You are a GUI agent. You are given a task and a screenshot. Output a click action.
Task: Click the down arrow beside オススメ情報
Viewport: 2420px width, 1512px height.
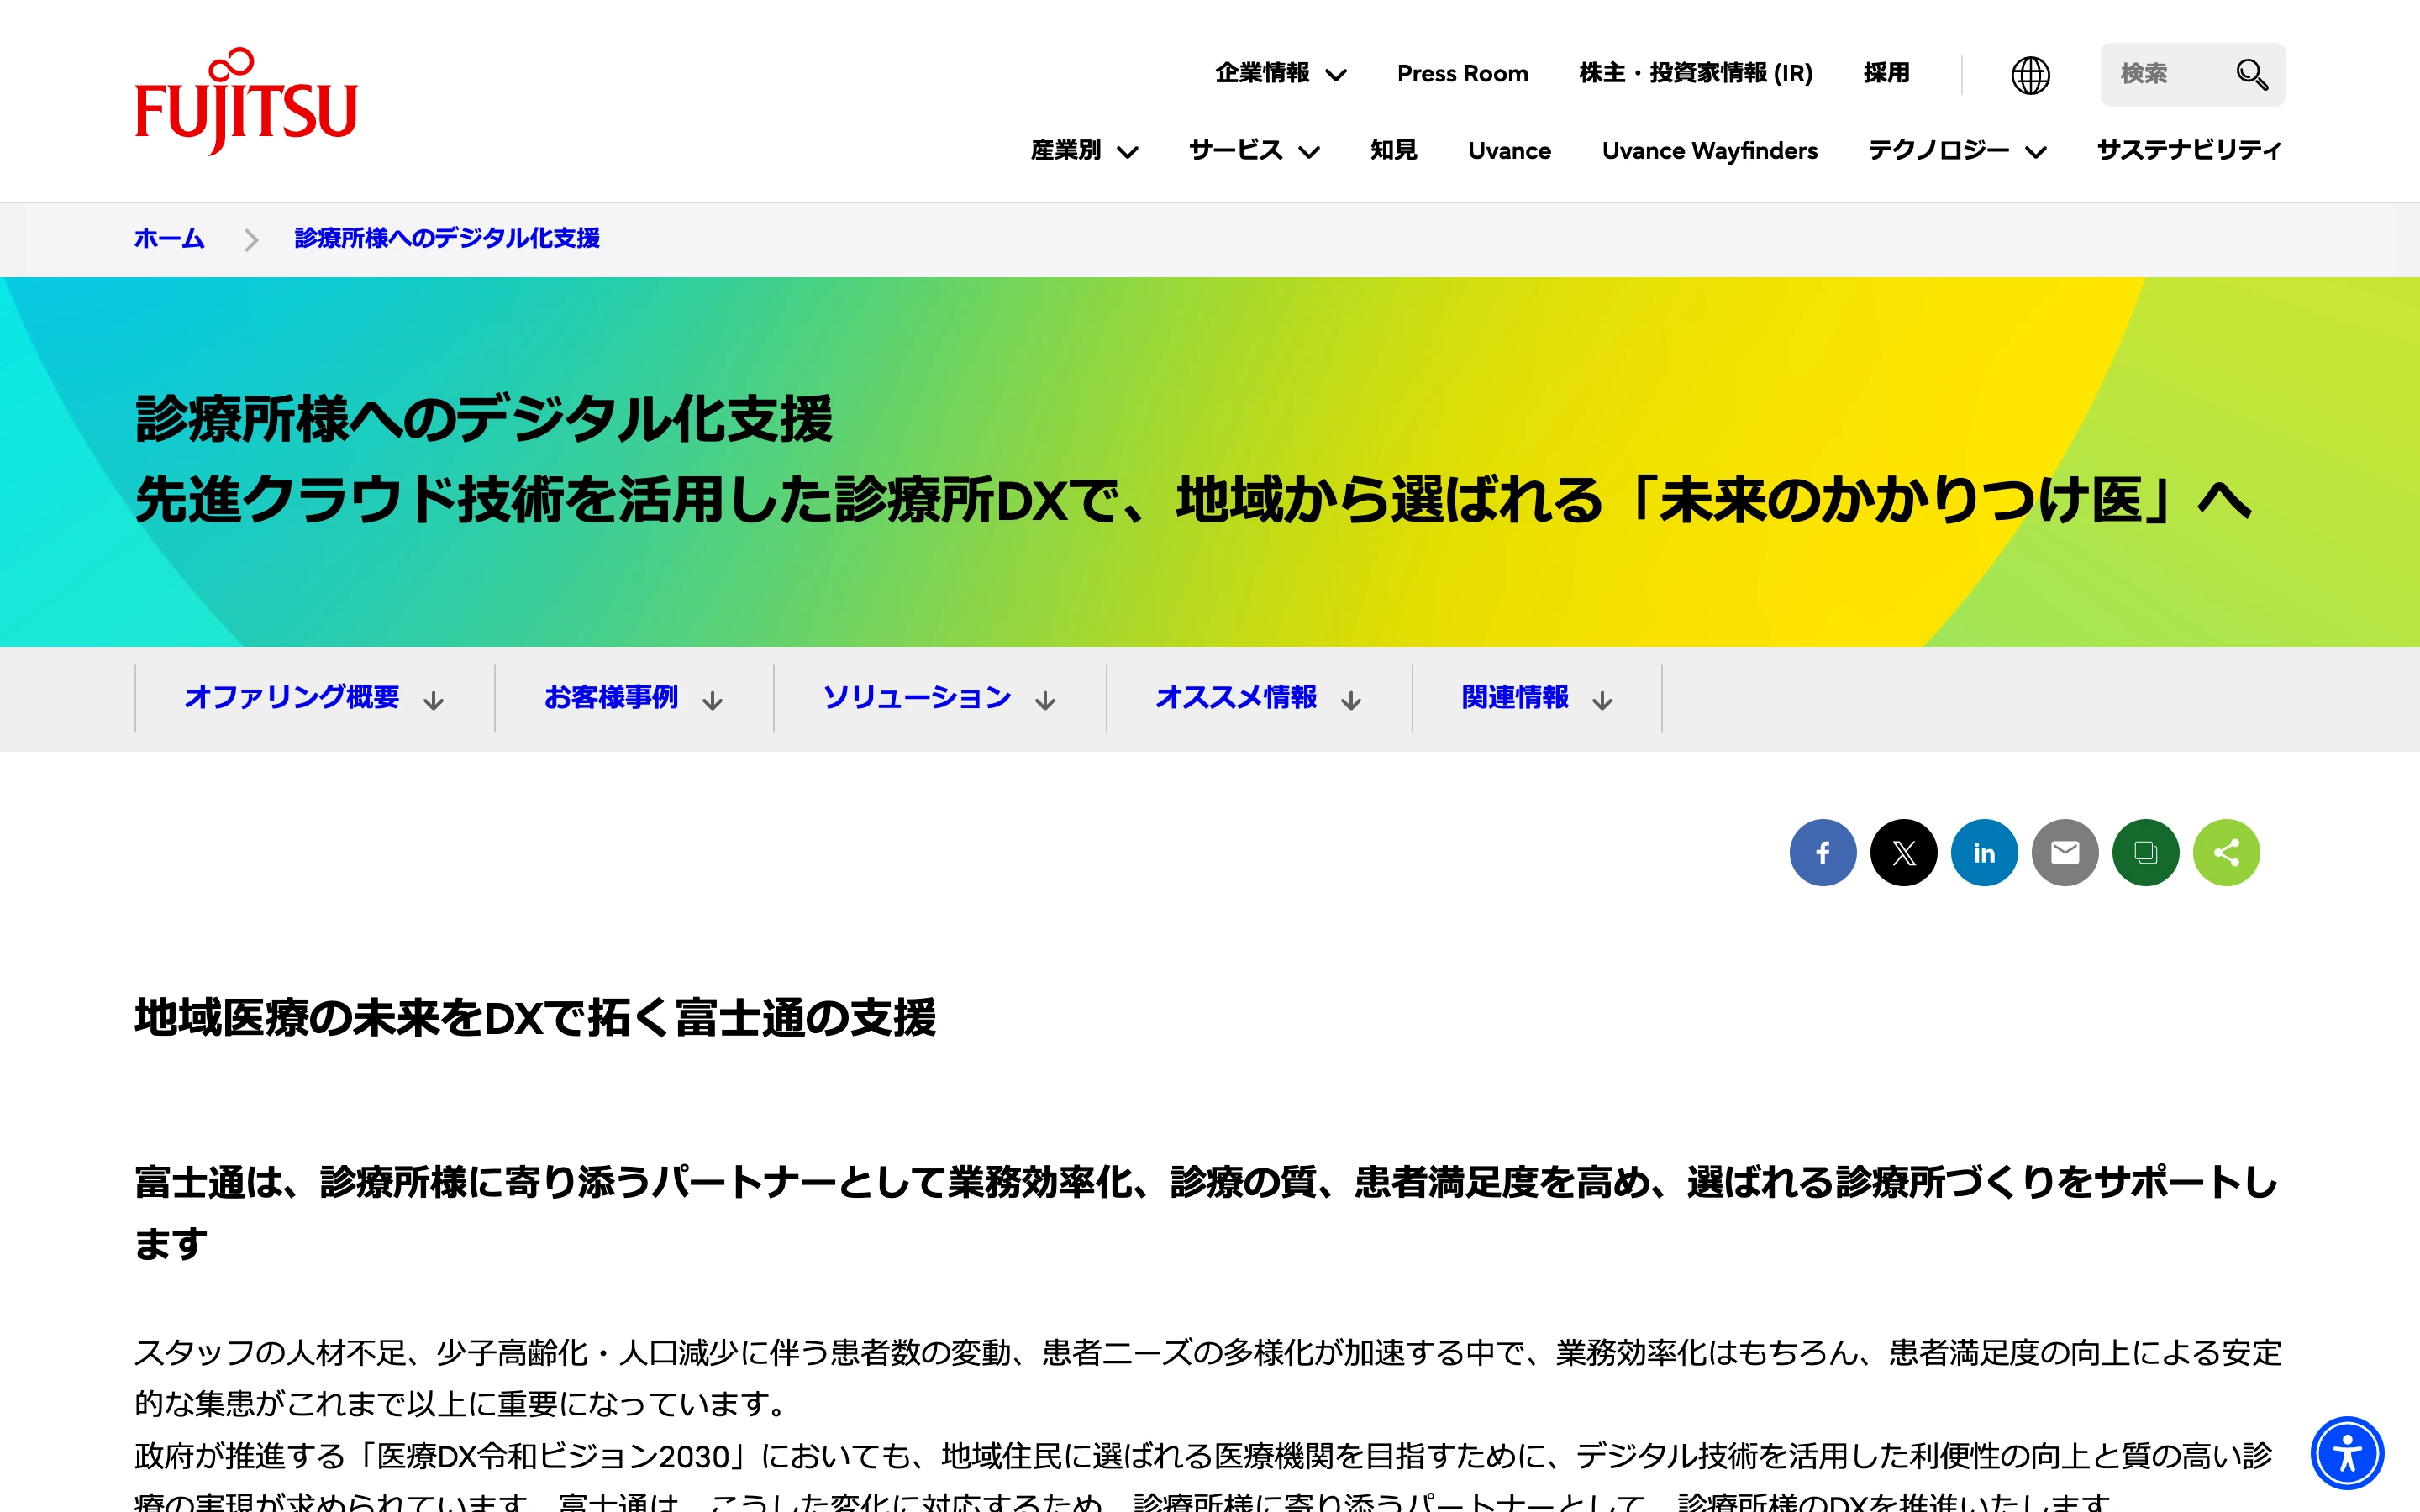(x=1351, y=700)
